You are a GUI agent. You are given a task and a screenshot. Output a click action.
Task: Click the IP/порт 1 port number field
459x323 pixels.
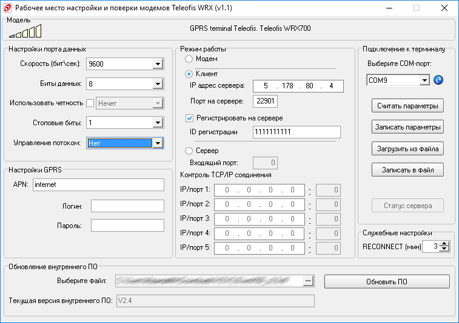(x=328, y=190)
